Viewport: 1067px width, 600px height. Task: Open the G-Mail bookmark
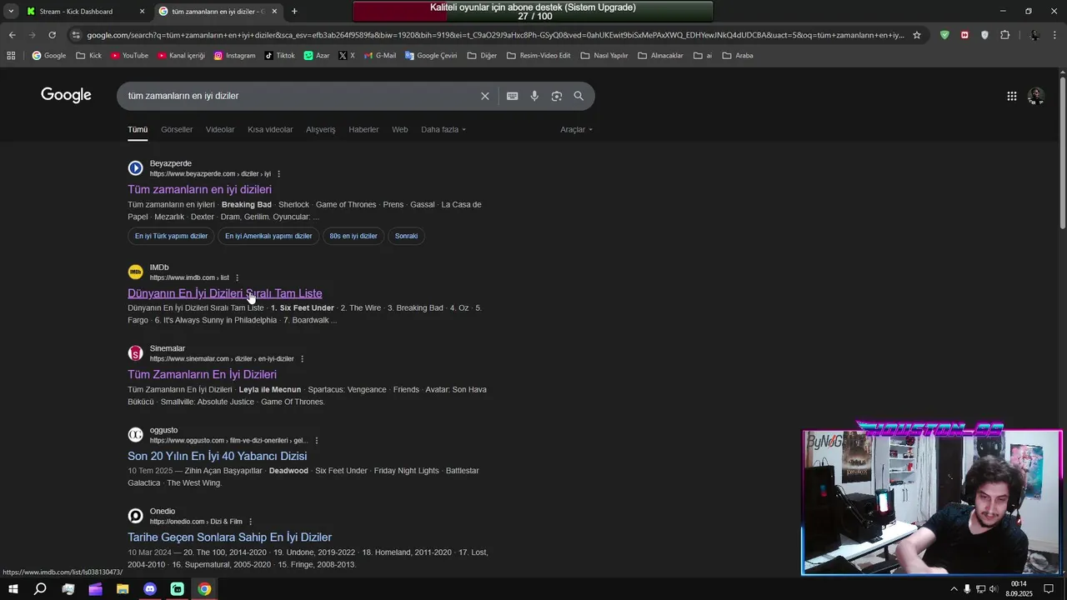pos(379,56)
